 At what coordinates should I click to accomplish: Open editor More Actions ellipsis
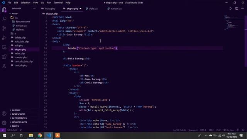[242, 8]
